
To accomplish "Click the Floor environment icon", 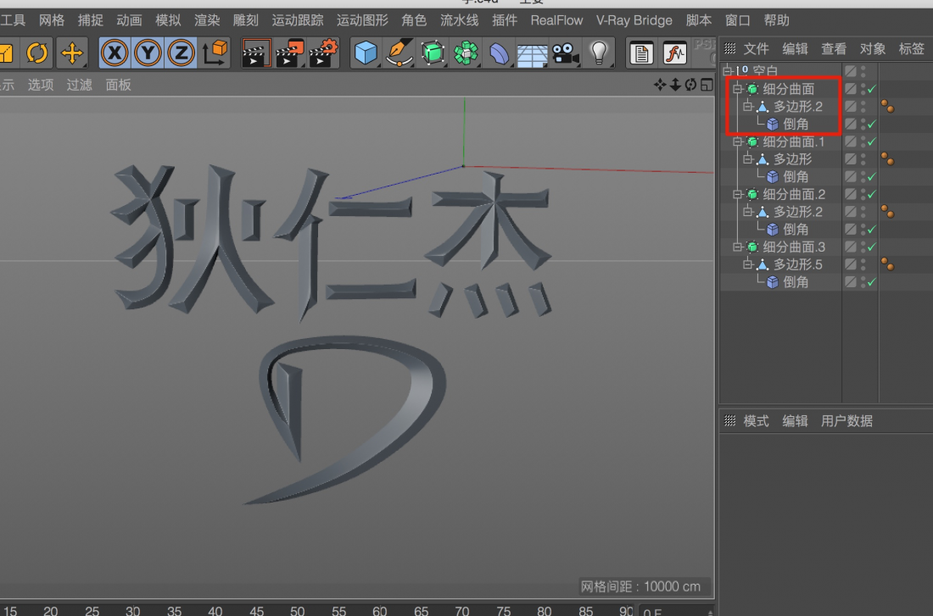I will click(x=533, y=54).
